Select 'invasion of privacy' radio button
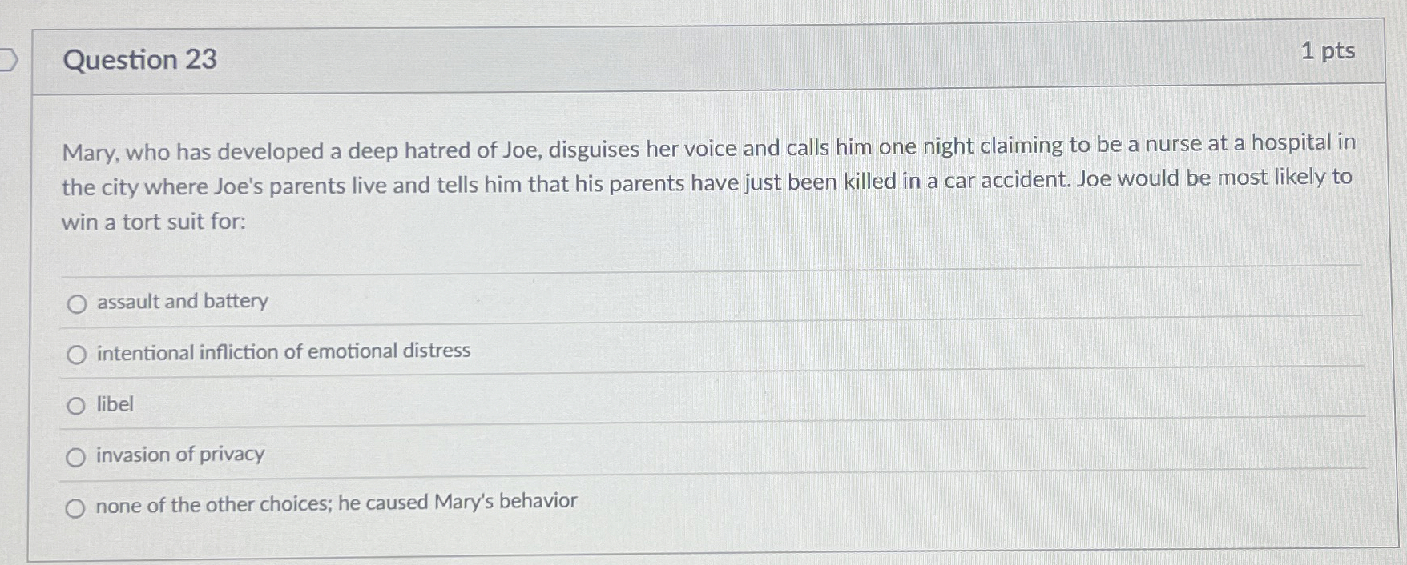1407x565 pixels. [x=77, y=457]
